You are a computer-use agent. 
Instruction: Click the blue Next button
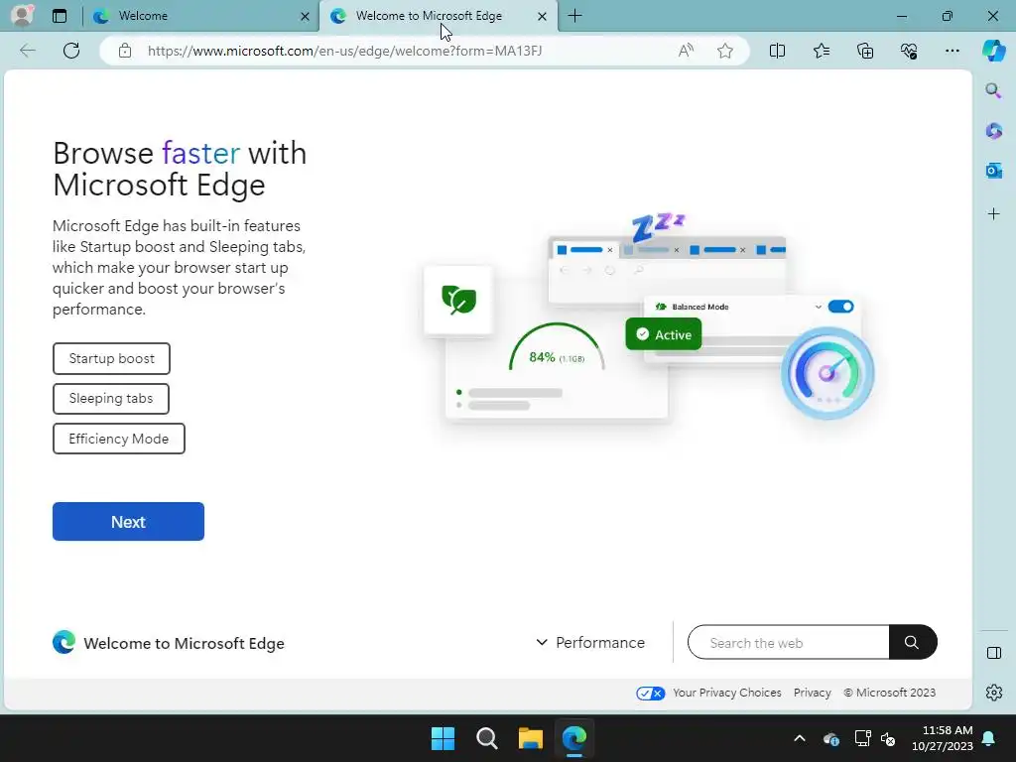pyautogui.click(x=128, y=522)
